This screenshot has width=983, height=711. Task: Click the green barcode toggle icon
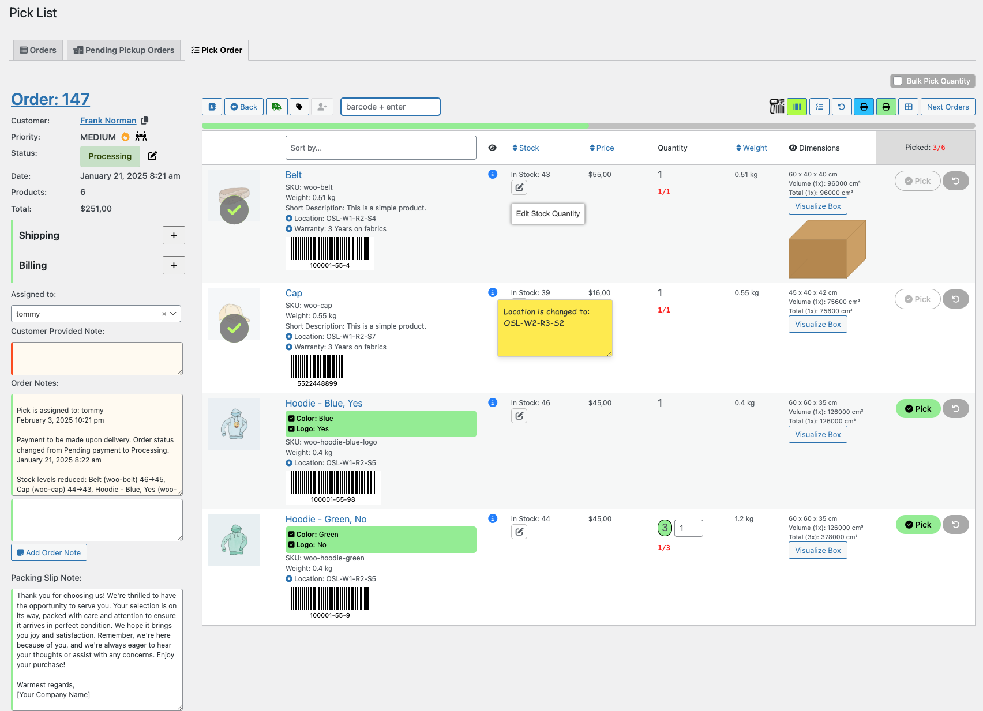pyautogui.click(x=797, y=107)
